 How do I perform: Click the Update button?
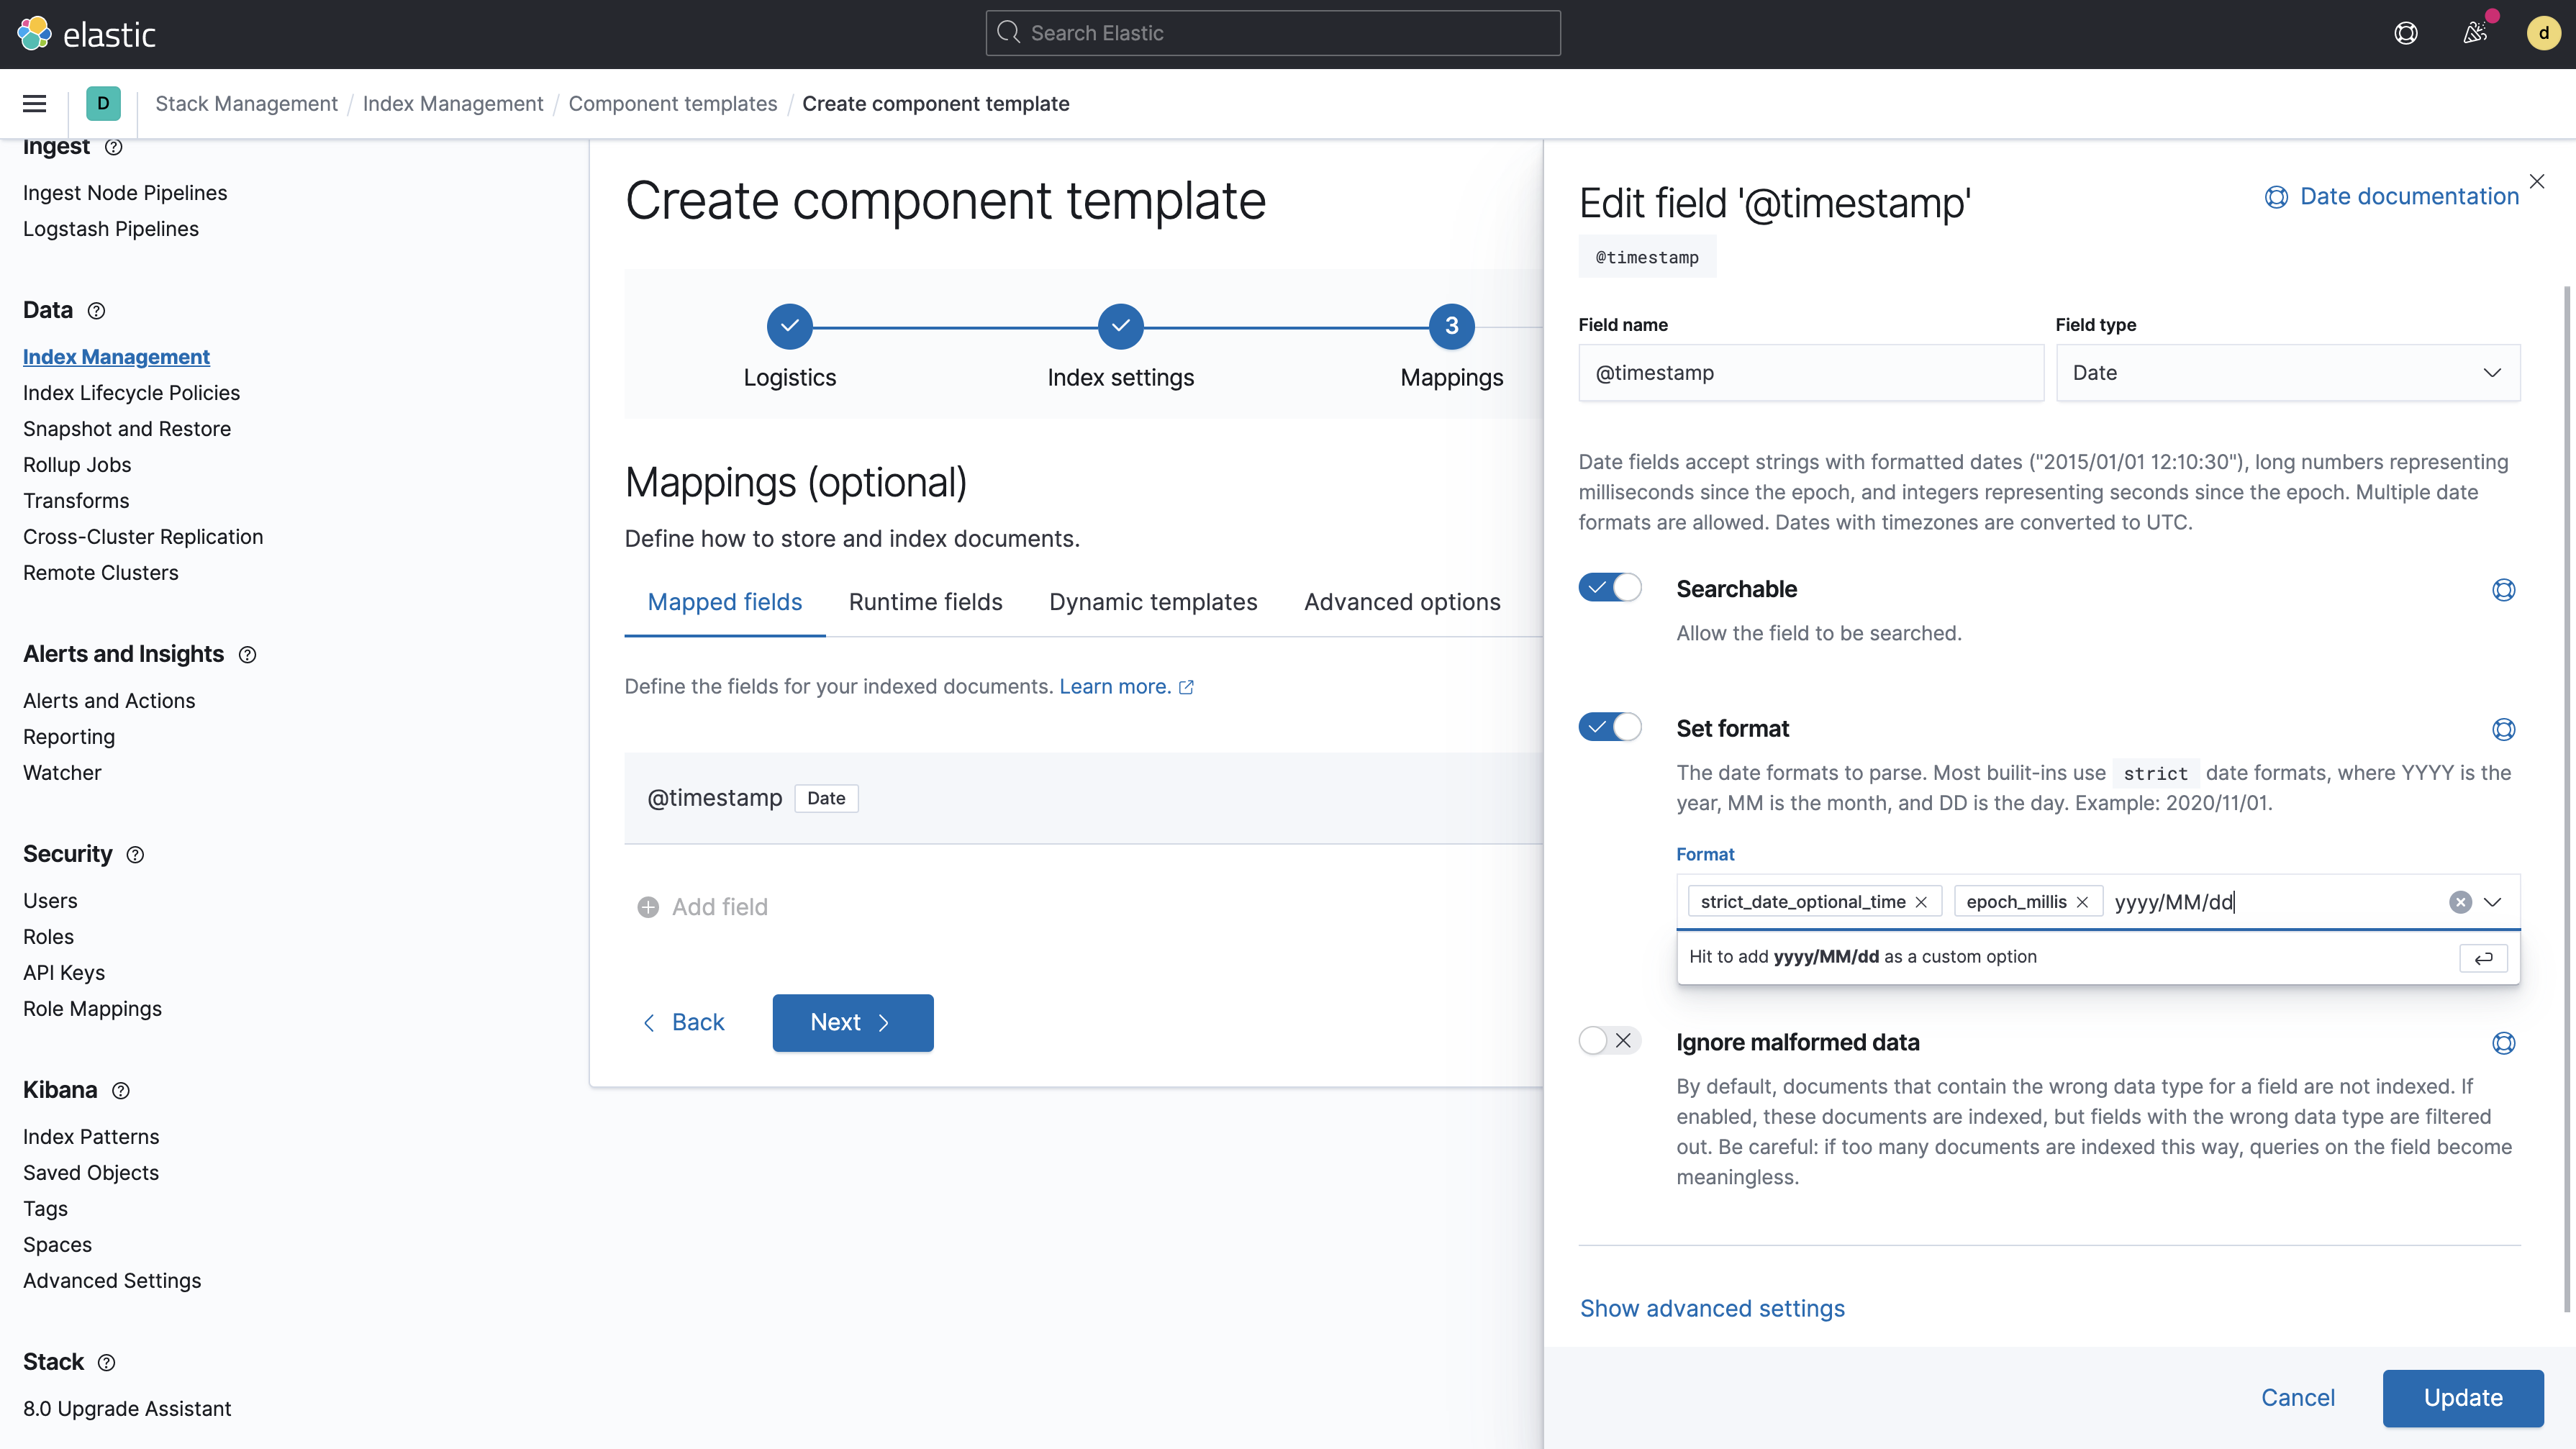2462,1397
